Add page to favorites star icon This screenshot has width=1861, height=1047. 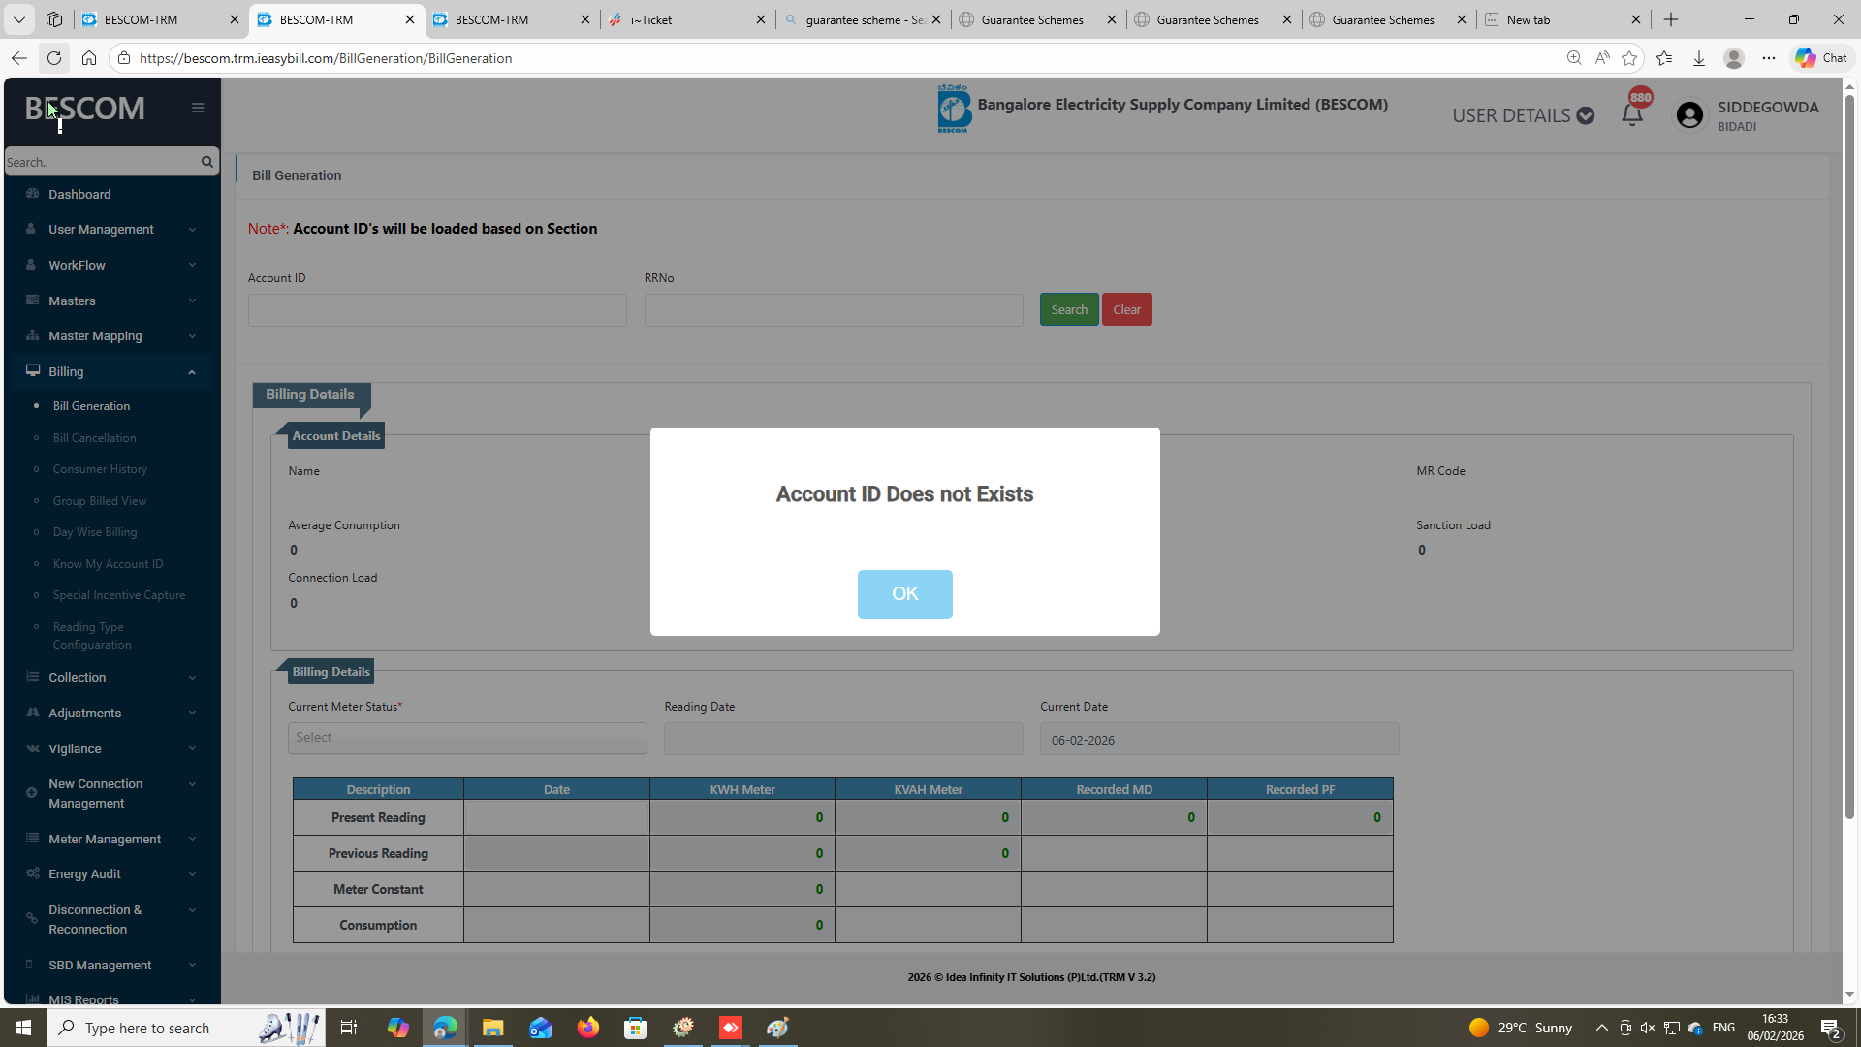pos(1629,58)
